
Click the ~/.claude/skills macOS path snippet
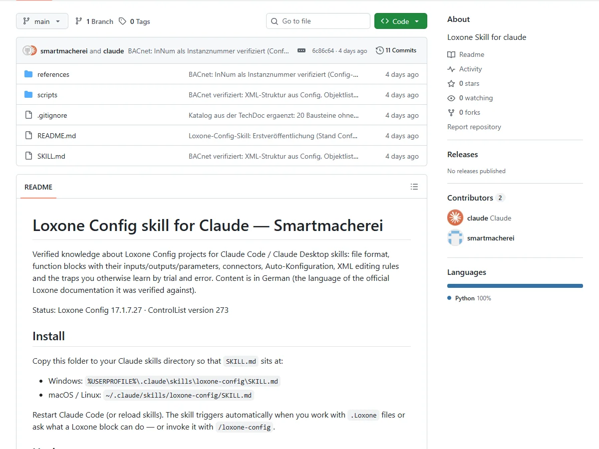[178, 395]
